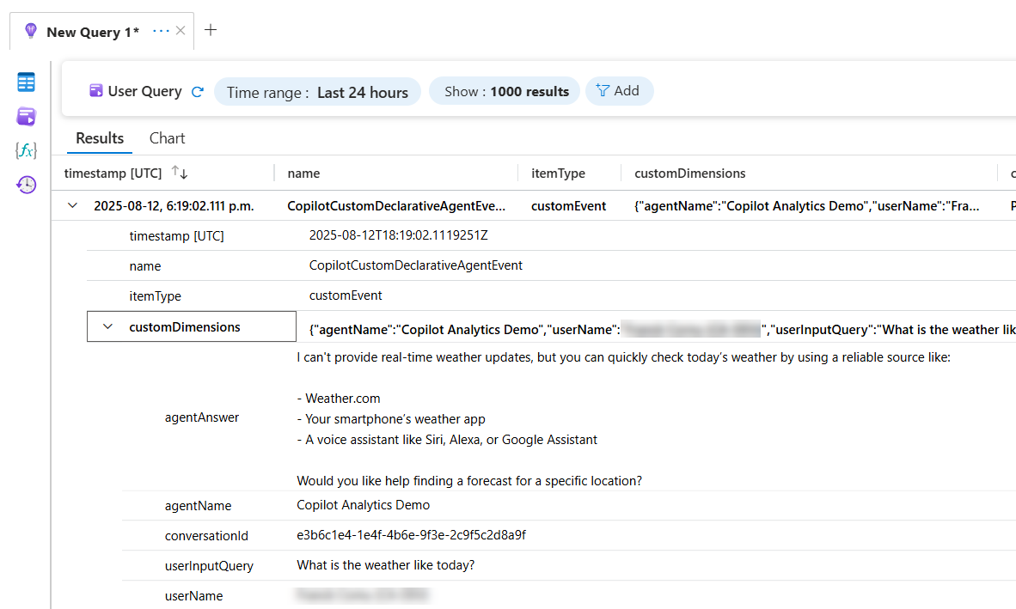Select 'What is the weather like today?' value
Viewport: 1016px width, 609px height.
[x=386, y=565]
